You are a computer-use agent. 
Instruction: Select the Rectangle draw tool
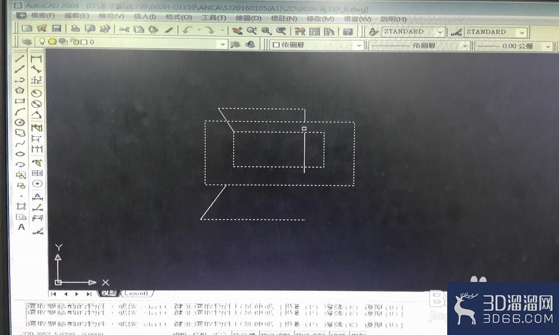[20, 101]
